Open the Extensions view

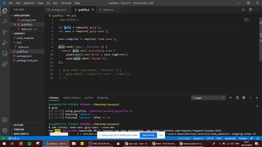tap(5, 64)
